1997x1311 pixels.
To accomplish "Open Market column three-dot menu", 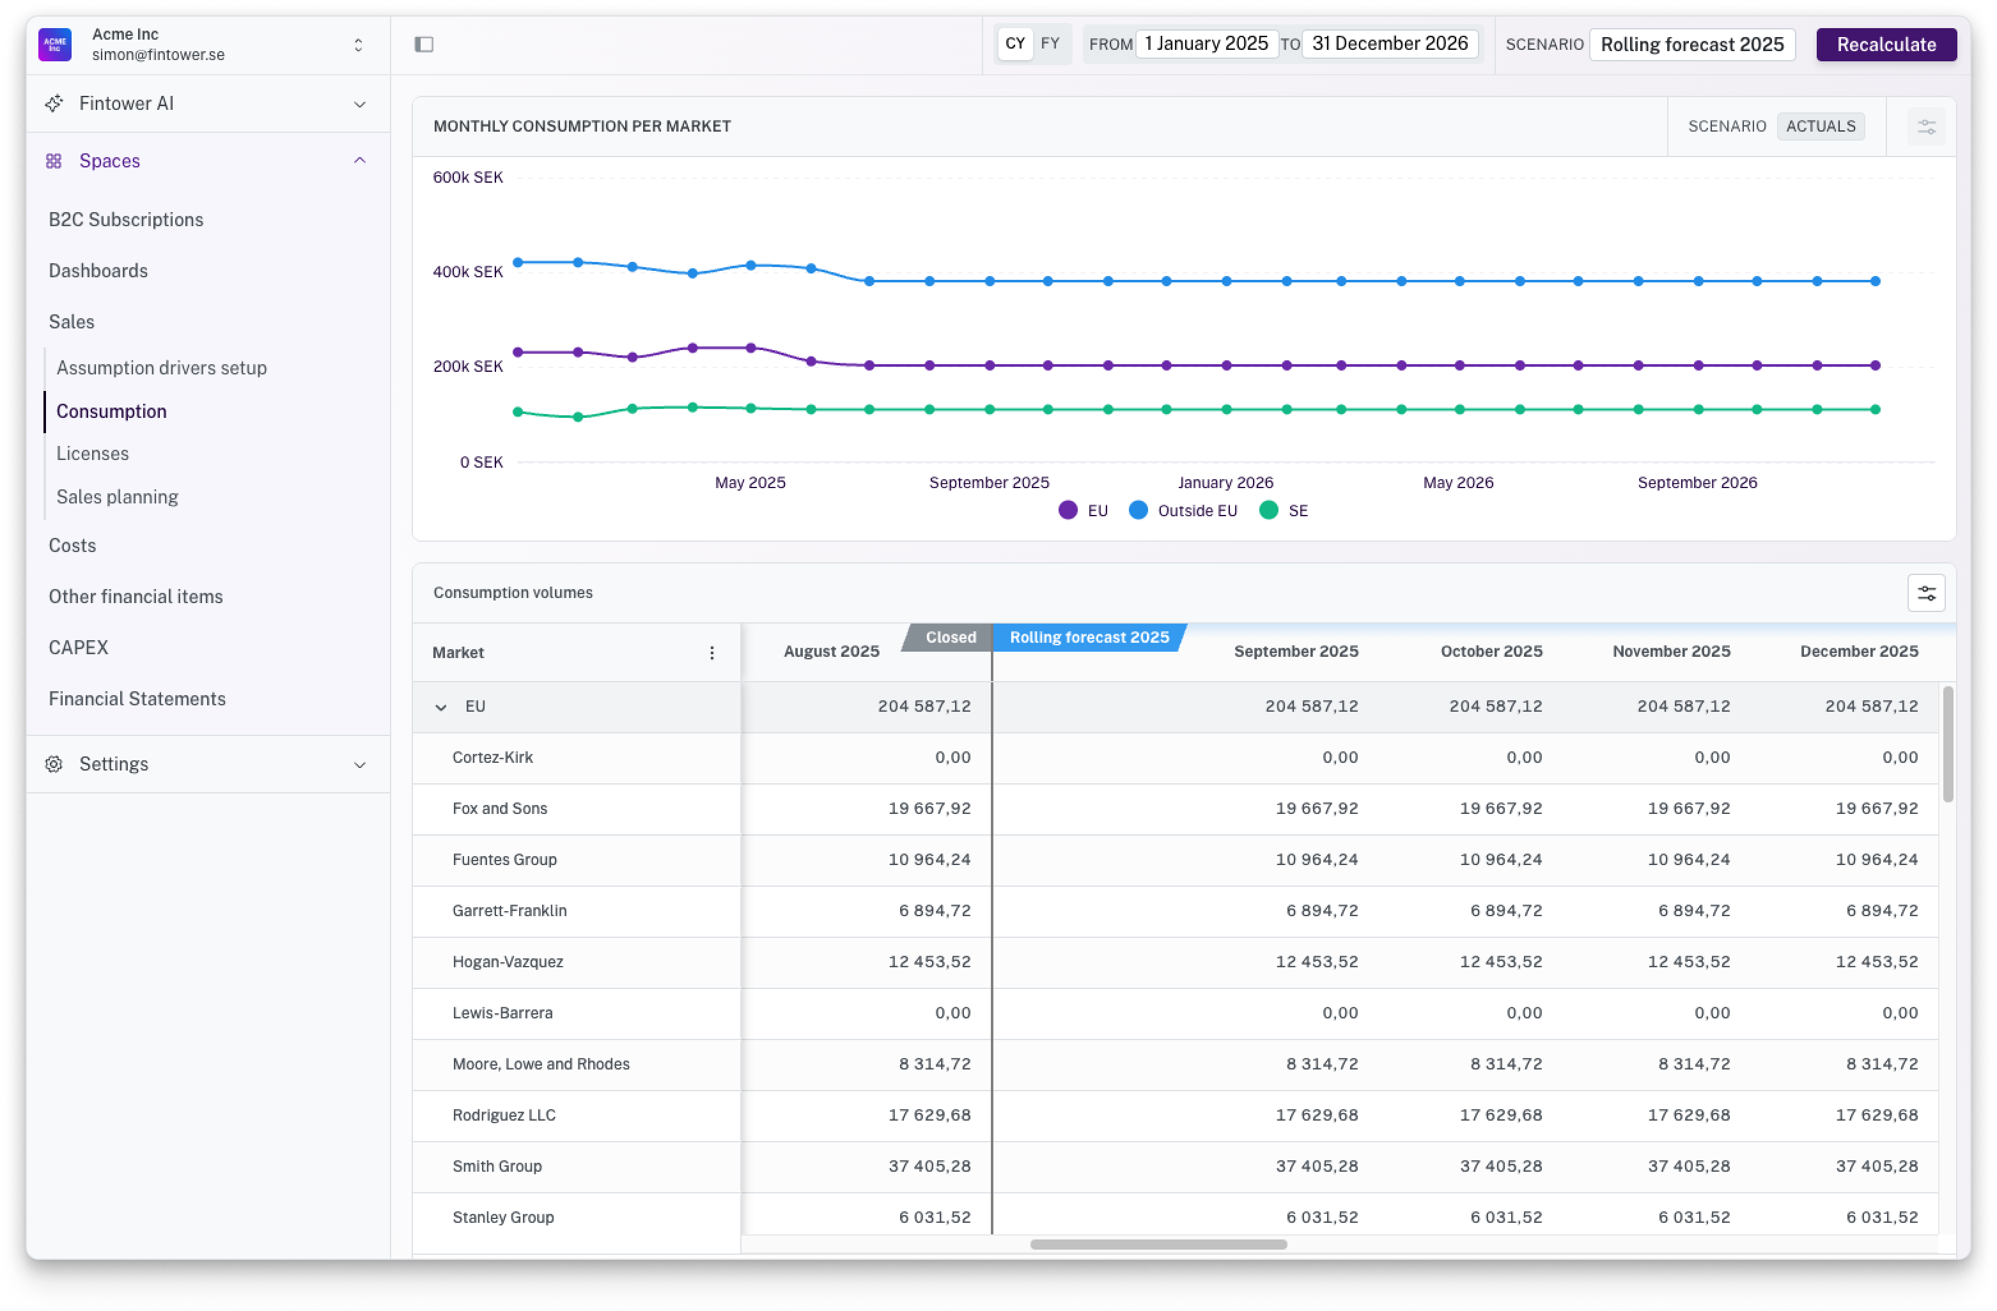I will point(711,652).
